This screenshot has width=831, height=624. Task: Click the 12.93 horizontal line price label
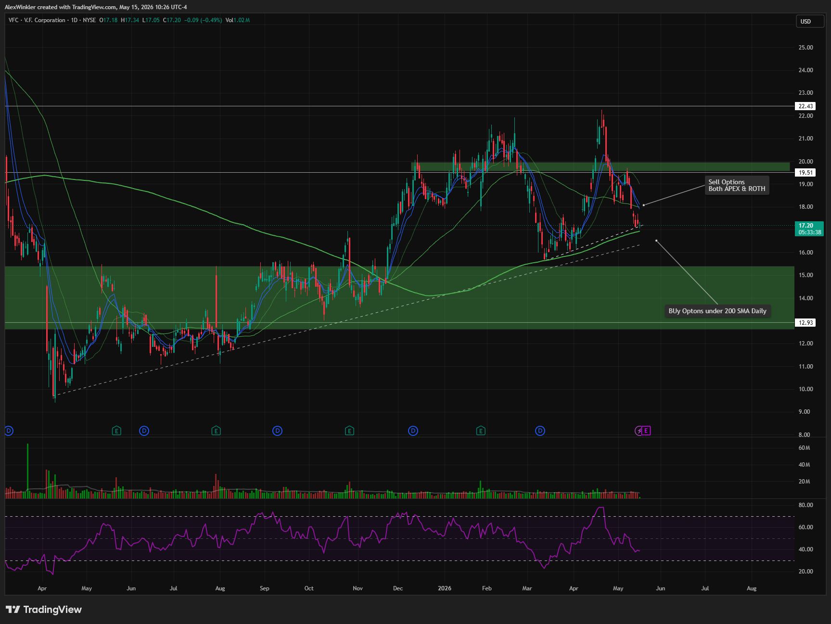pos(806,323)
